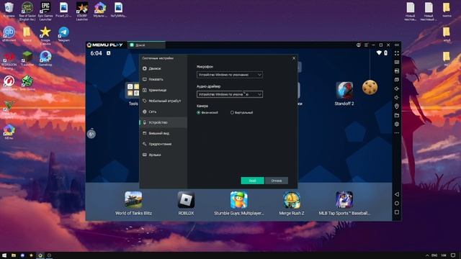Screen dimensions: 461x259
Task: Open the Epic Games Launcher shortcut
Action: [45, 12]
